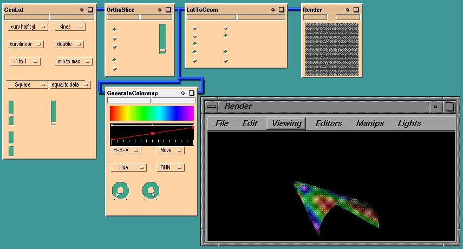Select top-left diamond option in LatToGeom
This screenshot has width=463, height=249.
point(194,29)
